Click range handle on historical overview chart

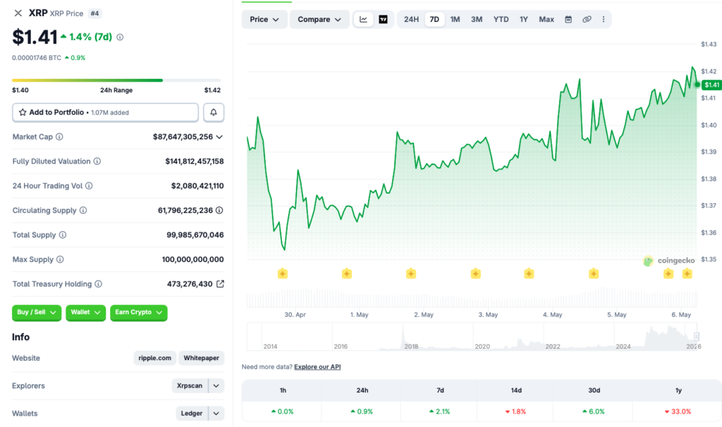coord(696,336)
